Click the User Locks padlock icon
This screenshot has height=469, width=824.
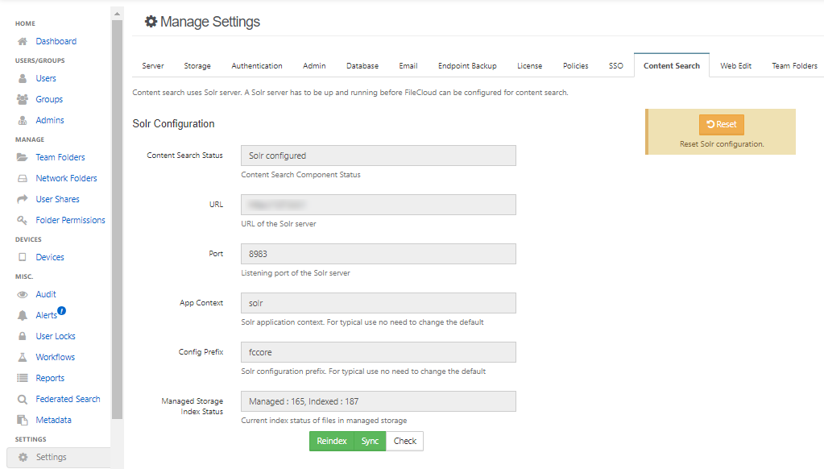coord(22,336)
